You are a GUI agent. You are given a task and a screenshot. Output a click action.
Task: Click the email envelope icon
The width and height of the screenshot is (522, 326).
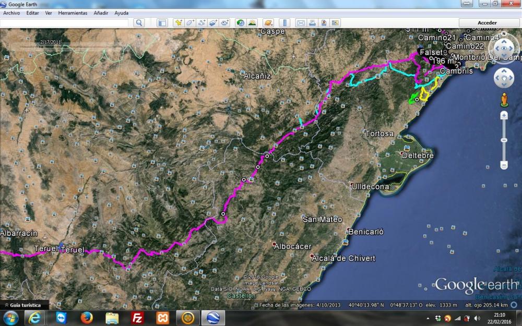click(x=301, y=23)
